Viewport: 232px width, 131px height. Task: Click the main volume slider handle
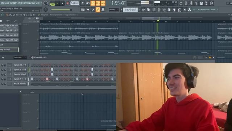[x=71, y=10]
